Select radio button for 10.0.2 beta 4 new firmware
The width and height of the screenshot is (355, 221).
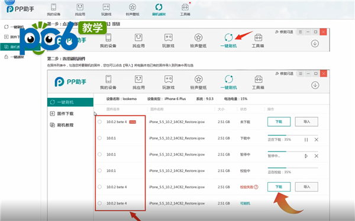[99, 122]
